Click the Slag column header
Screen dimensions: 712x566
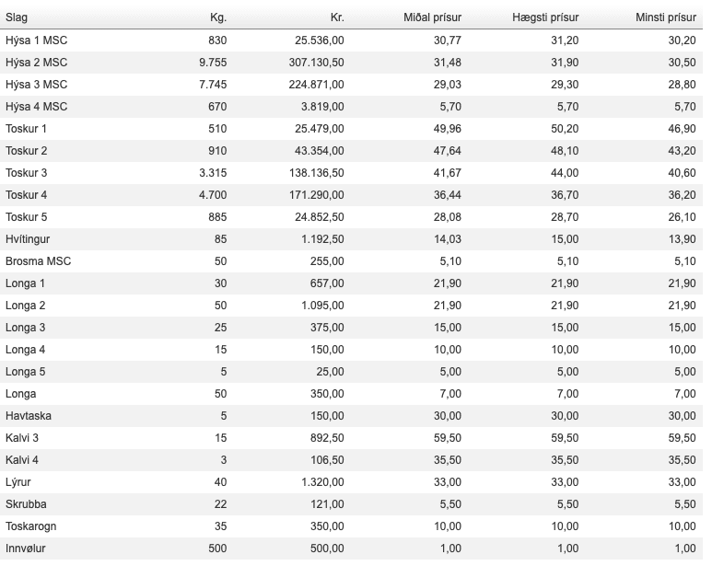17,17
